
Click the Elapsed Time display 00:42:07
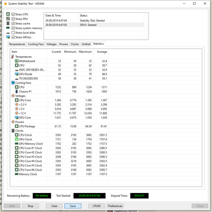[x=139, y=196]
